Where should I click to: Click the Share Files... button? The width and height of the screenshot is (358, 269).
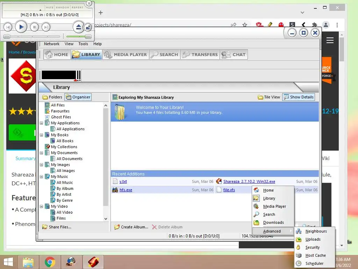57,227
